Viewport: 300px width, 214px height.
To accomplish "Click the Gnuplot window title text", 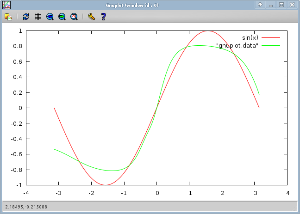I will pos(132,5).
